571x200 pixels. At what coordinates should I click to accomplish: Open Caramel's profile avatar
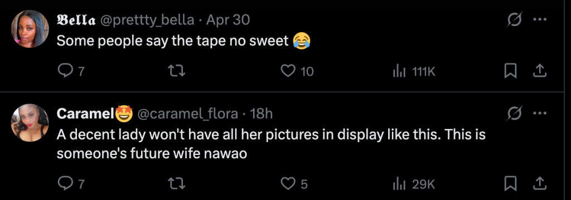point(30,123)
